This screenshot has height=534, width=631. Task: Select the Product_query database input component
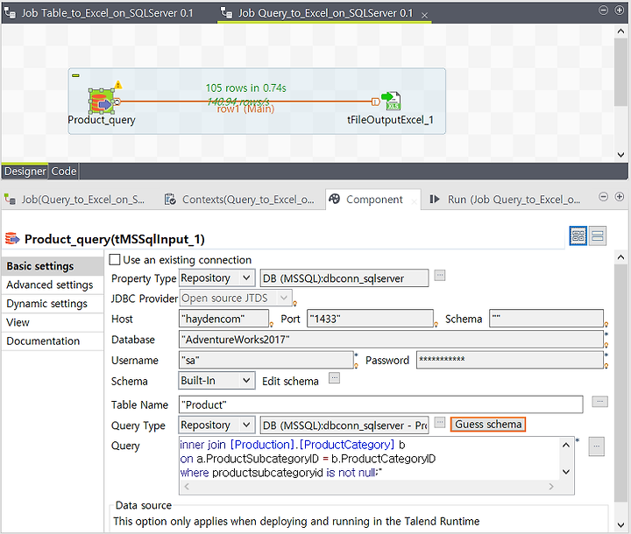(102, 102)
